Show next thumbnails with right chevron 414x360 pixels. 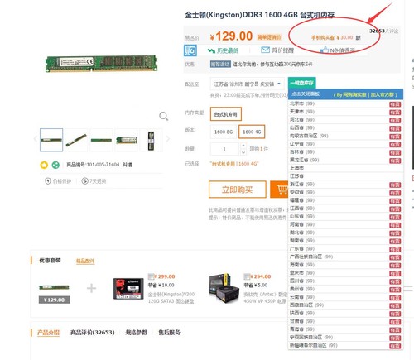[167, 139]
